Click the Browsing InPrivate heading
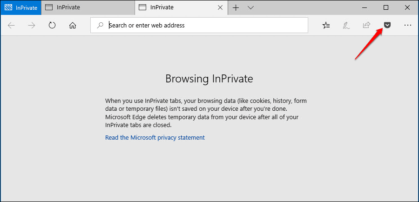Image resolution: width=419 pixels, height=202 pixels. point(209,79)
